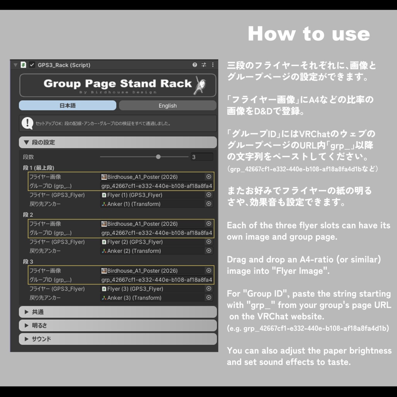
Task: Open the component help icon for GPS3_Rack
Action: 195,65
